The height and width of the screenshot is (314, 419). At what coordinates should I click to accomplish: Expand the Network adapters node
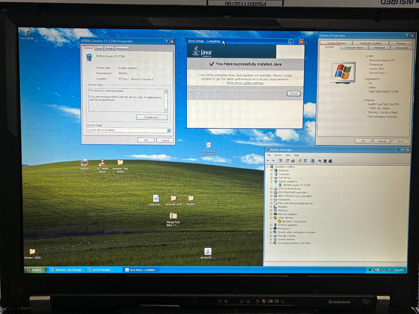(x=271, y=214)
